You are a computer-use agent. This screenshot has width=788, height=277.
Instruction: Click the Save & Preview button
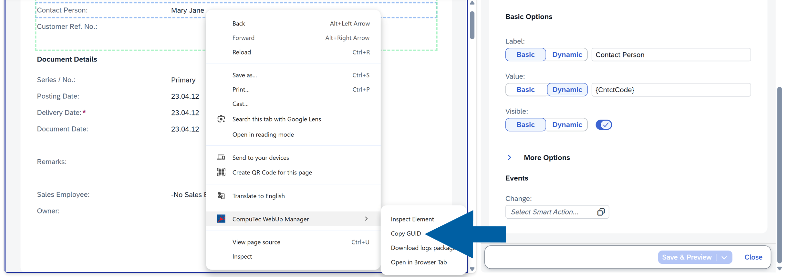point(687,257)
